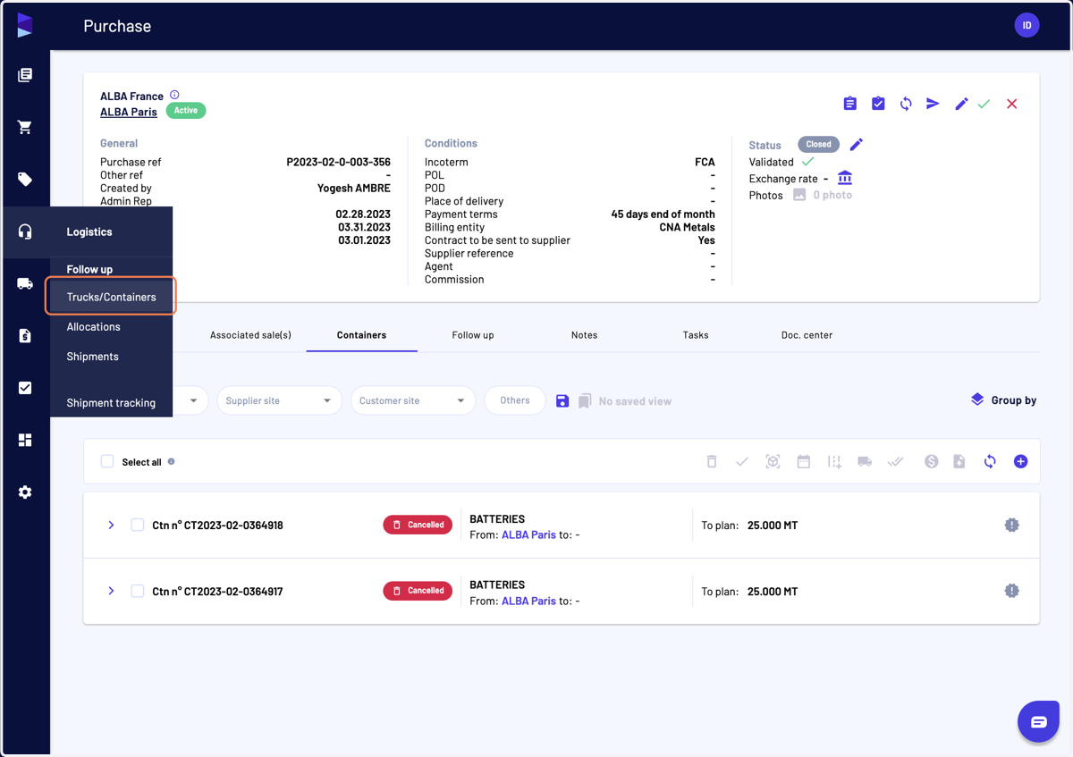Open the Group by options
The height and width of the screenshot is (757, 1073).
pos(1003,400)
